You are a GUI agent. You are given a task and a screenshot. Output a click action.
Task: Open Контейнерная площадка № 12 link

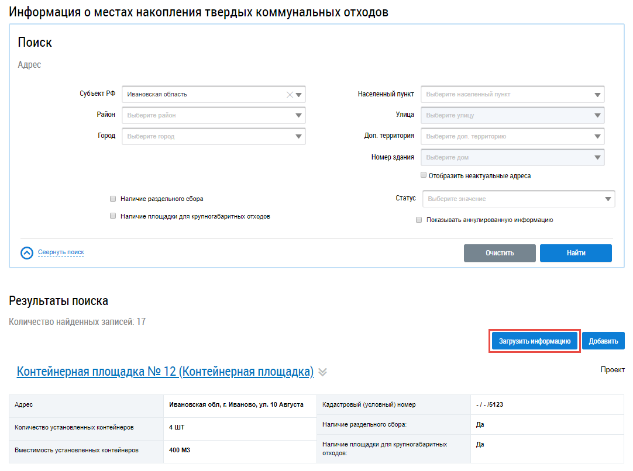click(165, 372)
